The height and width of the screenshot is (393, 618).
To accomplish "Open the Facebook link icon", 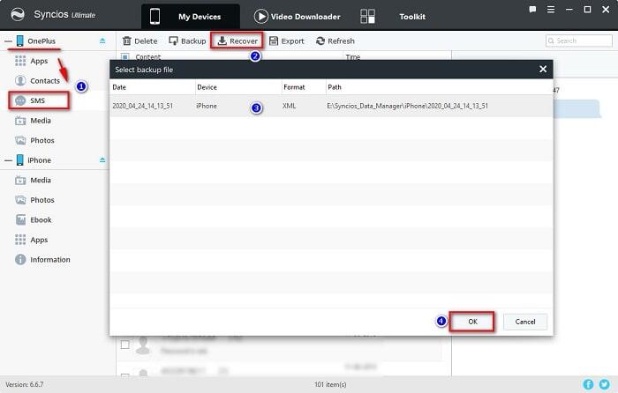I will 588,384.
